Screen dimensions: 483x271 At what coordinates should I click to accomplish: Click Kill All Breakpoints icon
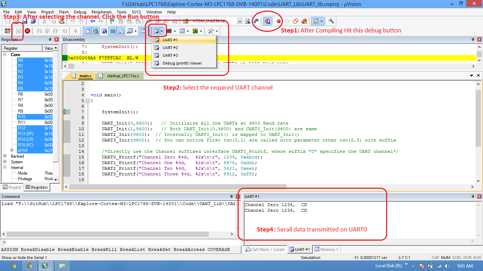coord(304,21)
